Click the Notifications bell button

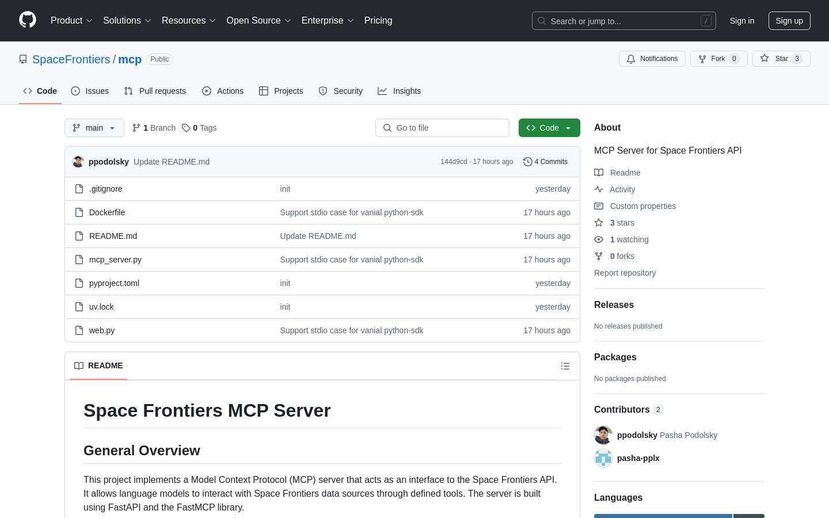tap(652, 59)
